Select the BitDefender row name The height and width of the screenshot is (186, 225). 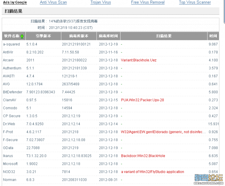pyautogui.click(x=13, y=92)
